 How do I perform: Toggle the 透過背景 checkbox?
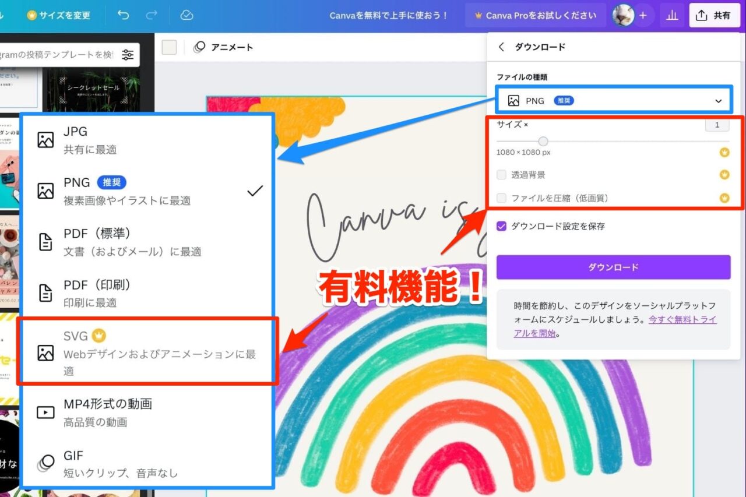(x=501, y=174)
